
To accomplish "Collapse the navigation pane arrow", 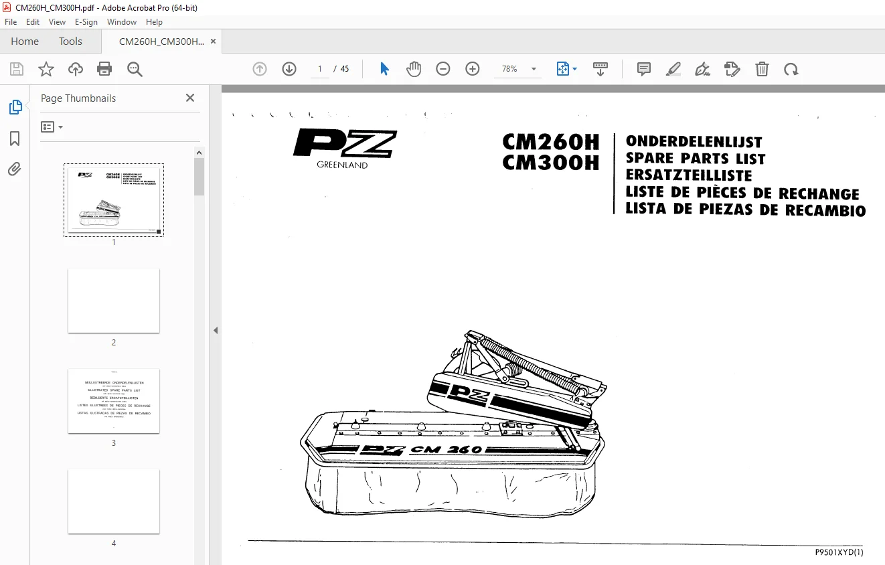I will [x=216, y=330].
